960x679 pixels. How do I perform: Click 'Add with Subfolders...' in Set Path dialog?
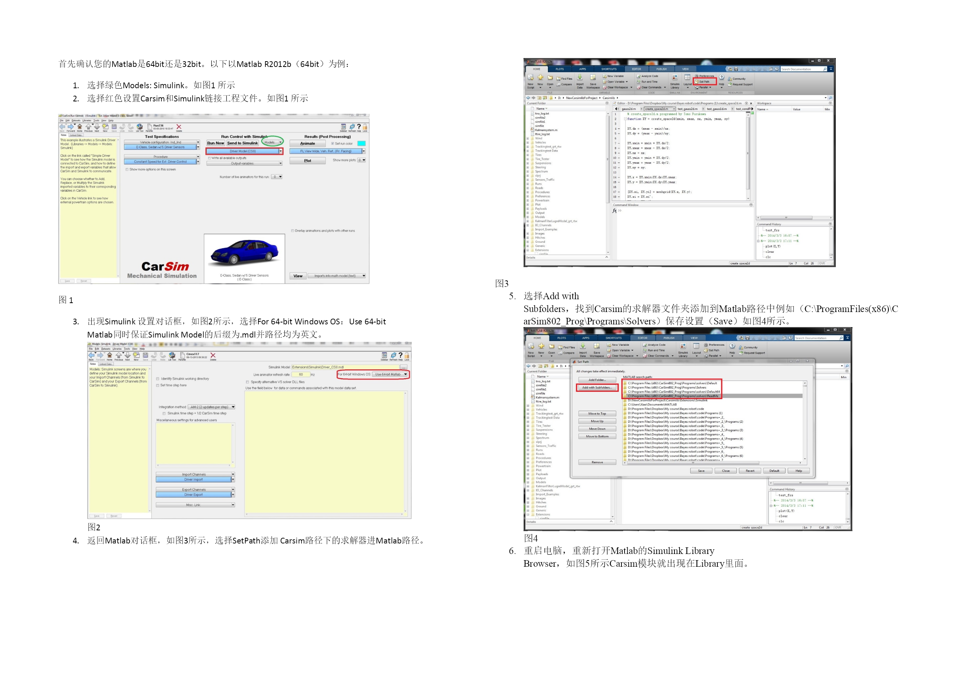click(597, 388)
